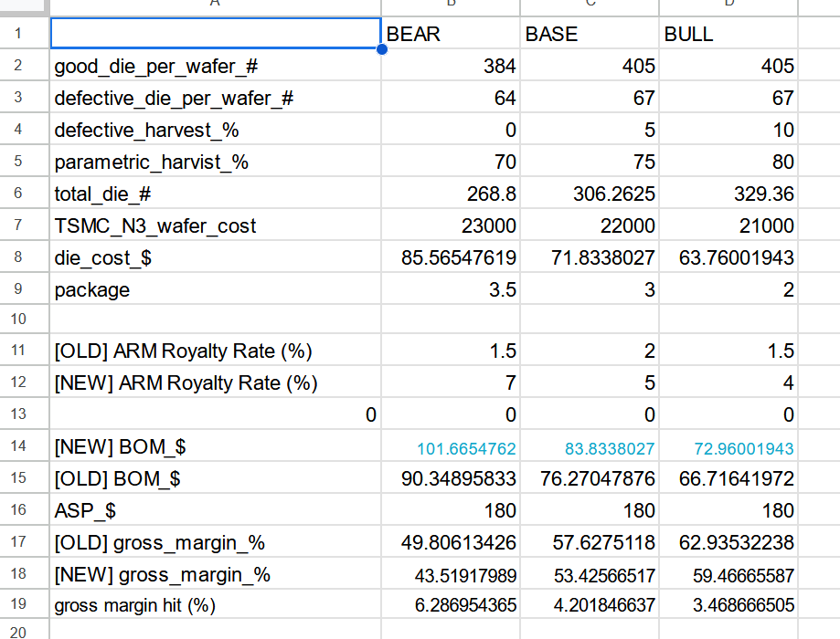The image size is (840, 639).
Task: Click the margin hit value 6.286954365
Action: (x=451, y=604)
